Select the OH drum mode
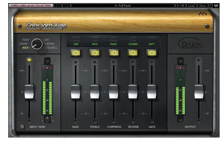The image size is (223, 142). [47, 40]
